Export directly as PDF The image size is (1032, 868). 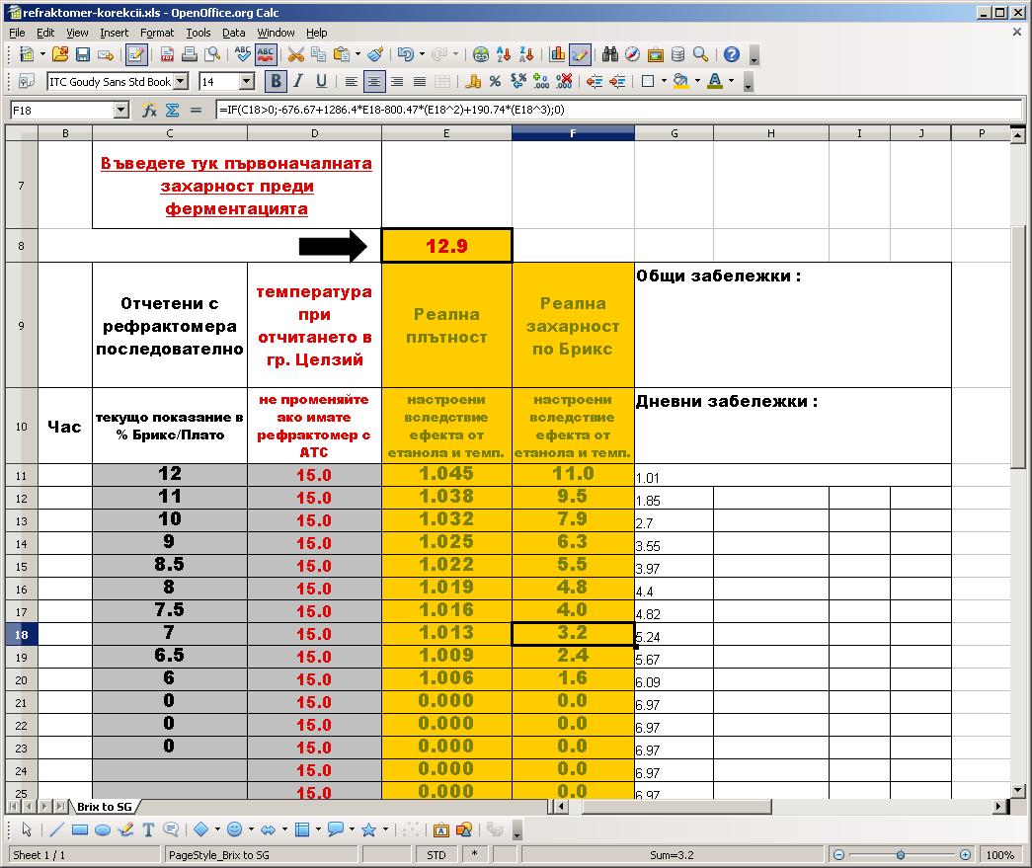pyautogui.click(x=168, y=54)
